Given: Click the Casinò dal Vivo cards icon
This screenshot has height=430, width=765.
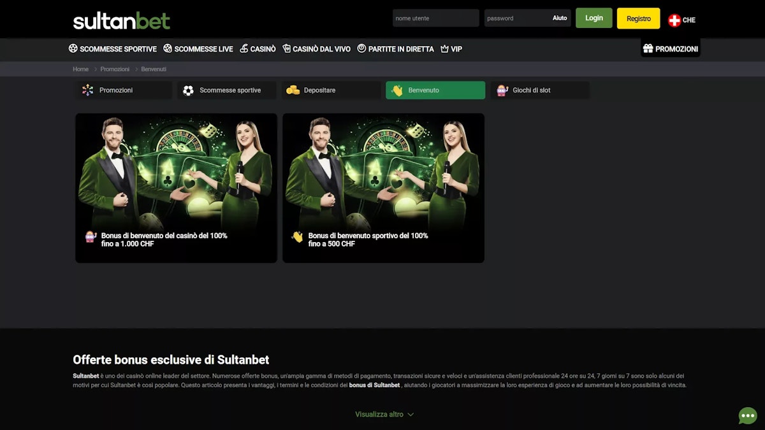Looking at the screenshot, I should pyautogui.click(x=287, y=48).
